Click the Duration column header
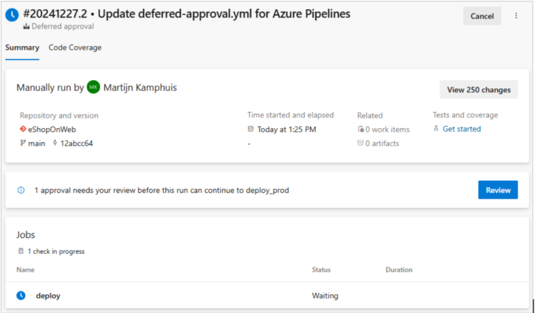Screen dimensions: 535x313 399,270
